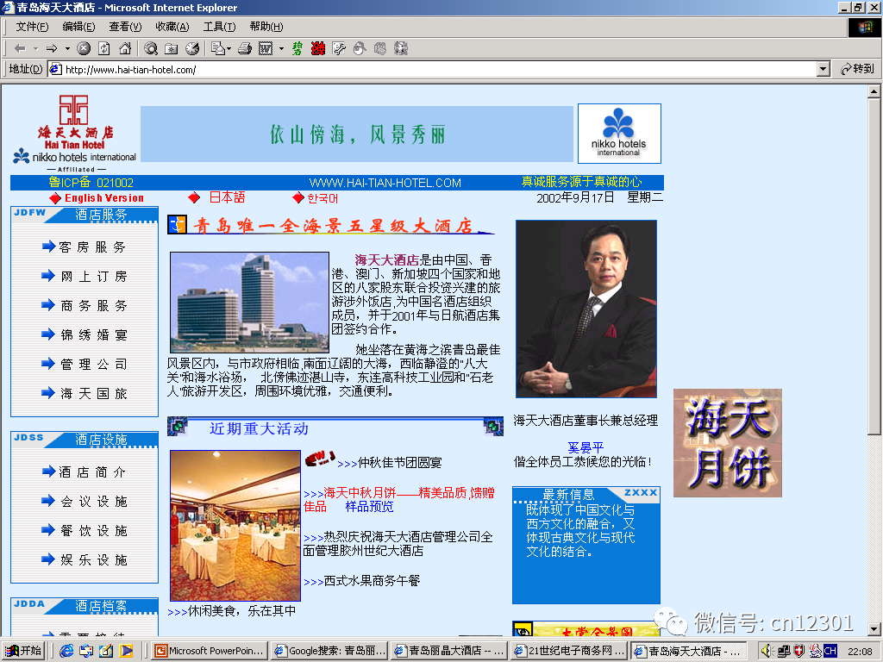Open the Forward button history dropdown arrow
Viewport: 883px width, 662px height.
click(x=67, y=49)
